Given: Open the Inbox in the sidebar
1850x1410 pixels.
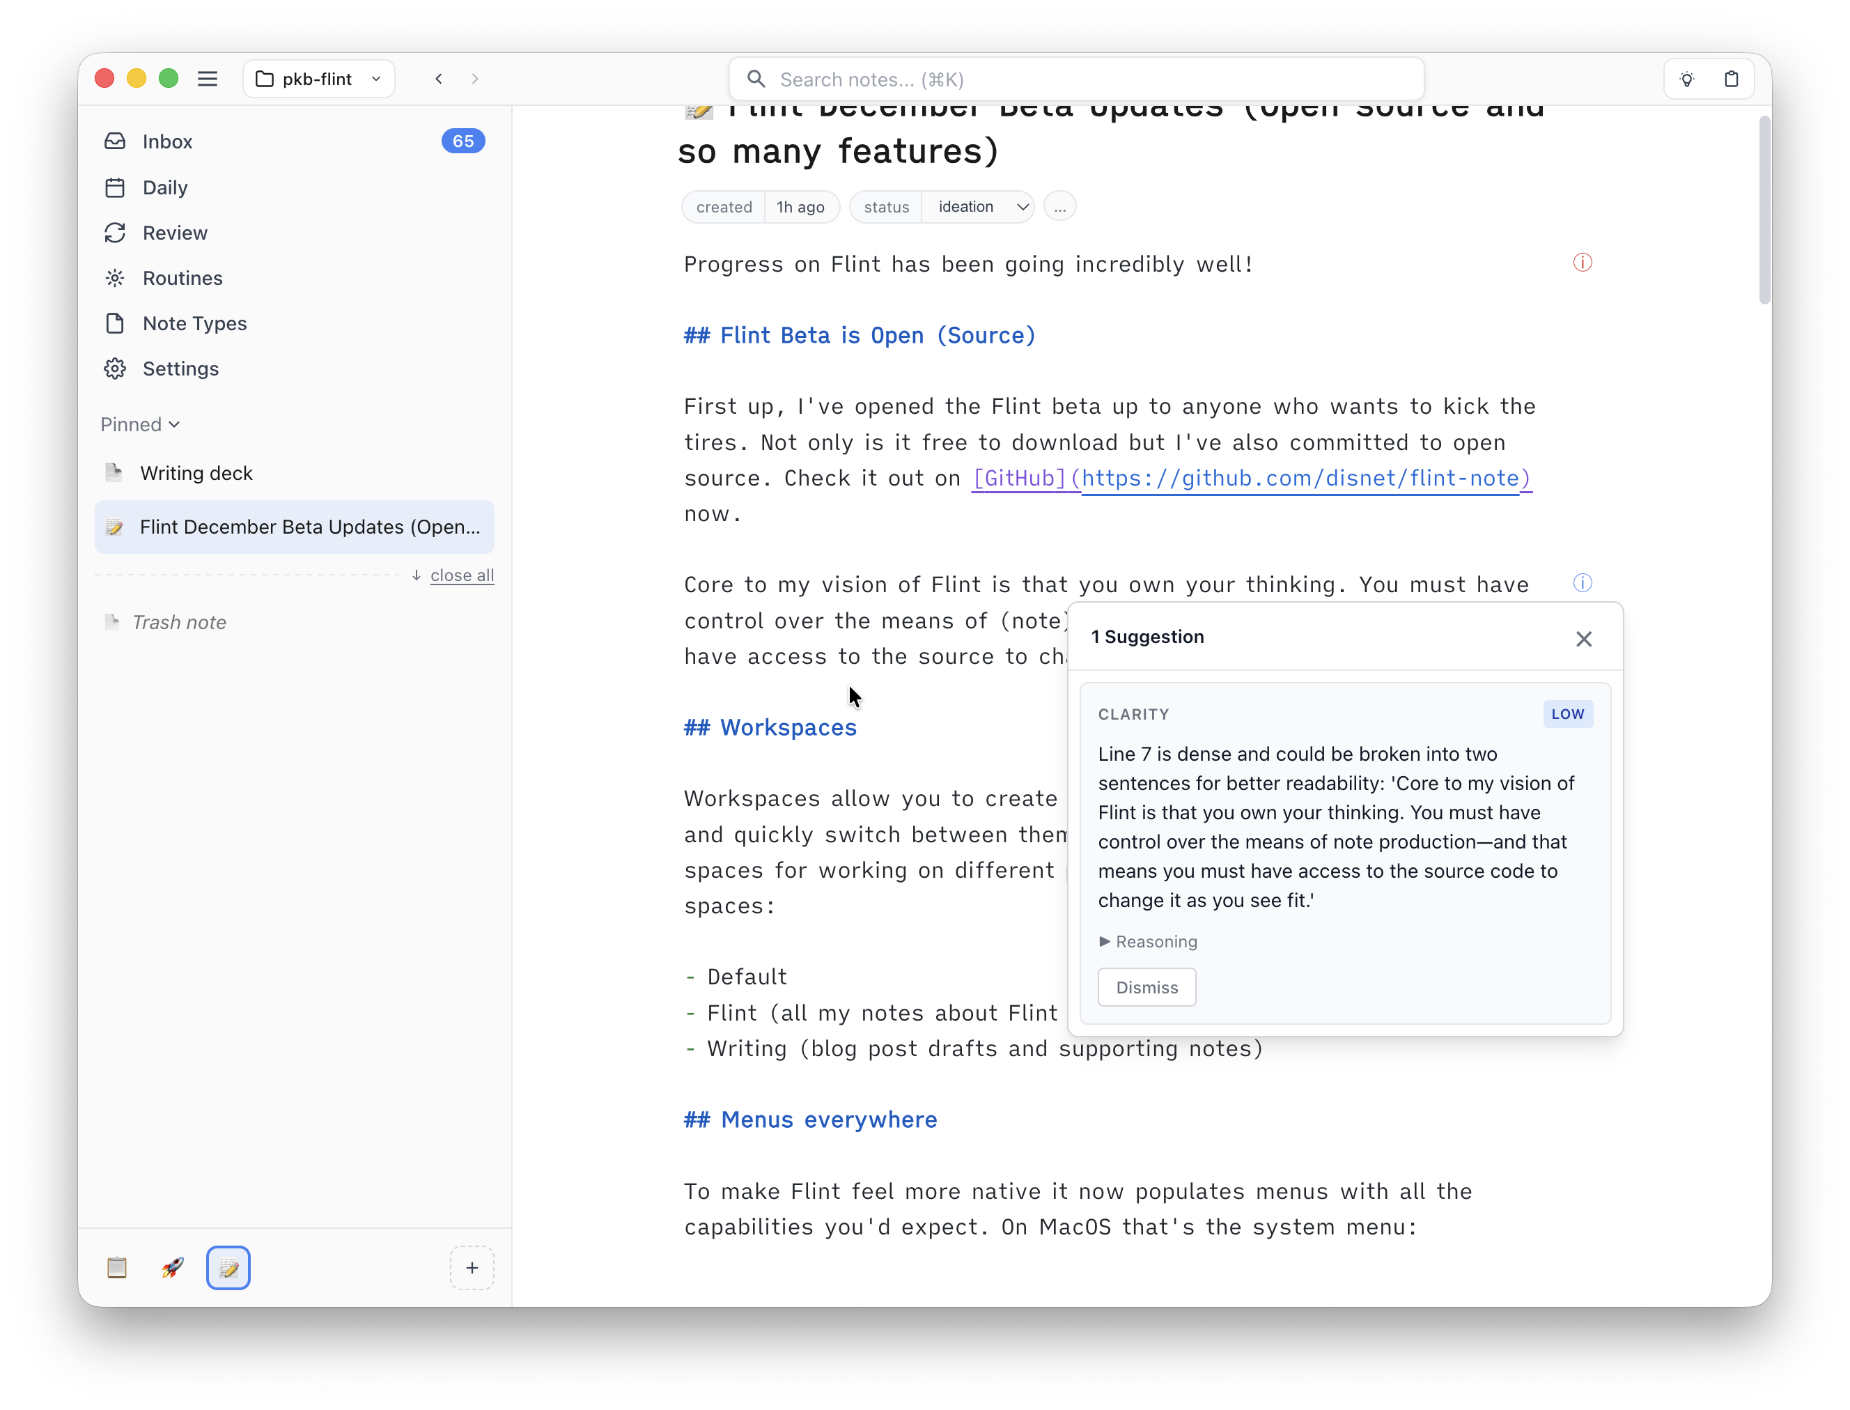Looking at the screenshot, I should [167, 141].
